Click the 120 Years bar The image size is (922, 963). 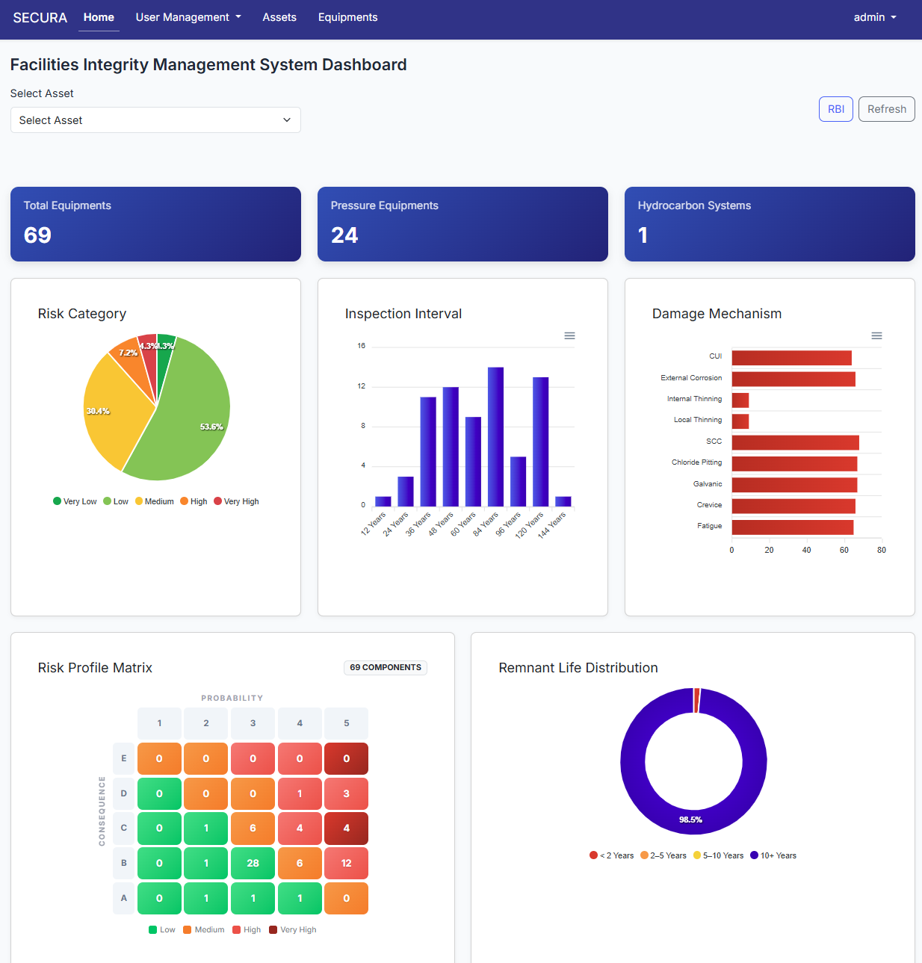(x=540, y=442)
